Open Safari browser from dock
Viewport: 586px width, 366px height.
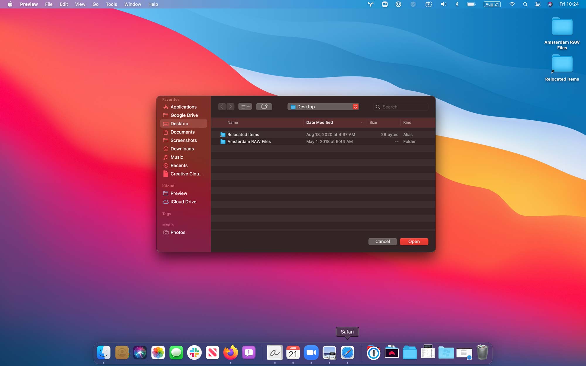(x=347, y=352)
